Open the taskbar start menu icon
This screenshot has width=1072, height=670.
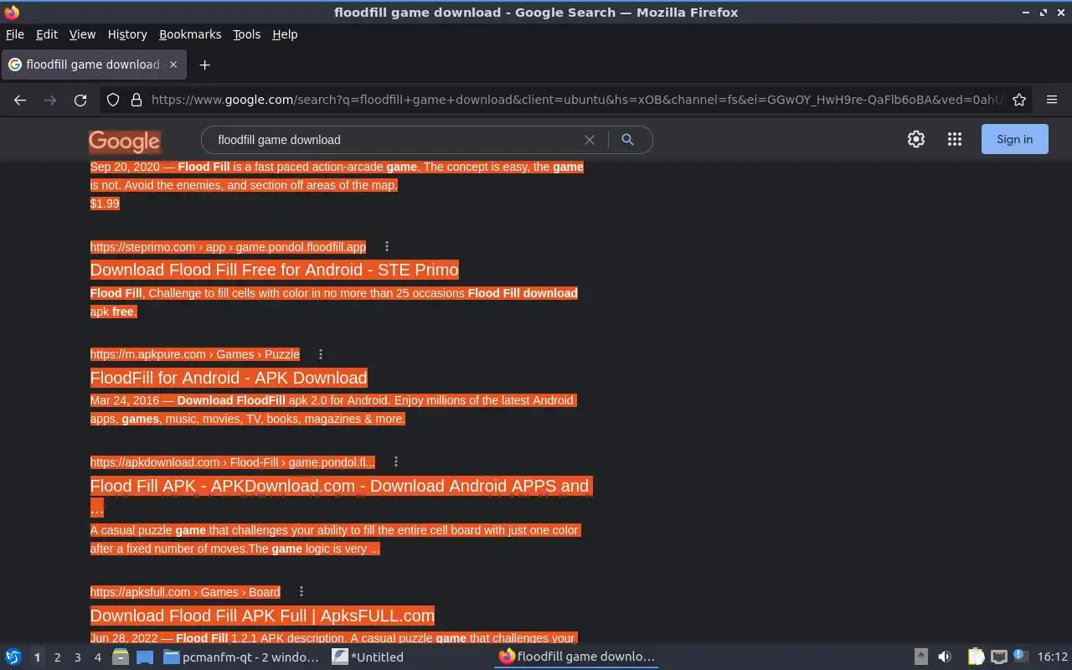click(13, 657)
